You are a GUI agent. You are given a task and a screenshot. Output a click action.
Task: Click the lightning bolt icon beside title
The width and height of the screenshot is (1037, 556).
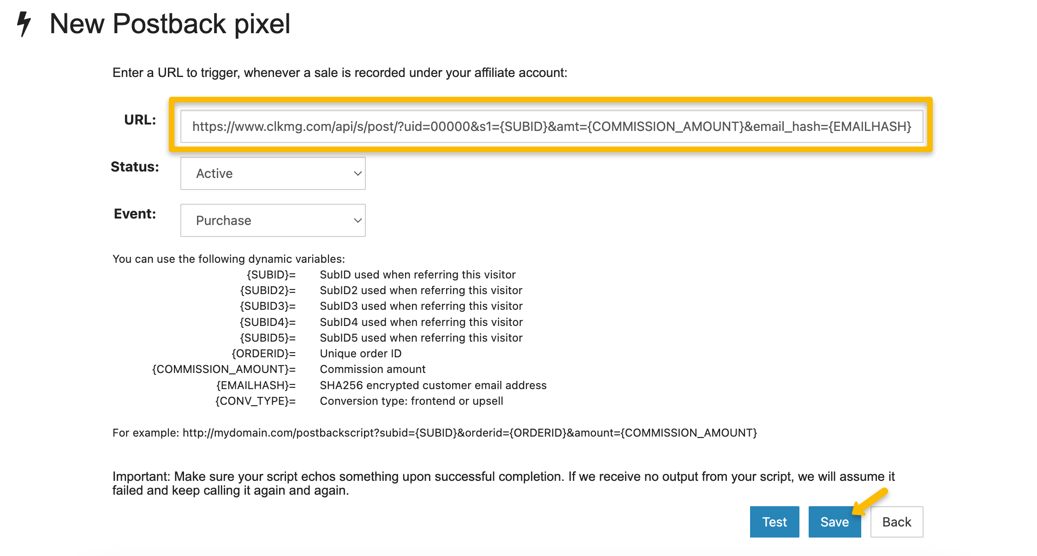(24, 24)
